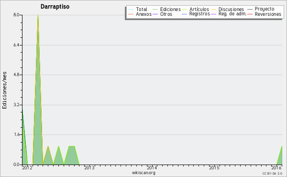
Task: Click the CC BY-SA 3.0 license text
Action: coord(272,173)
